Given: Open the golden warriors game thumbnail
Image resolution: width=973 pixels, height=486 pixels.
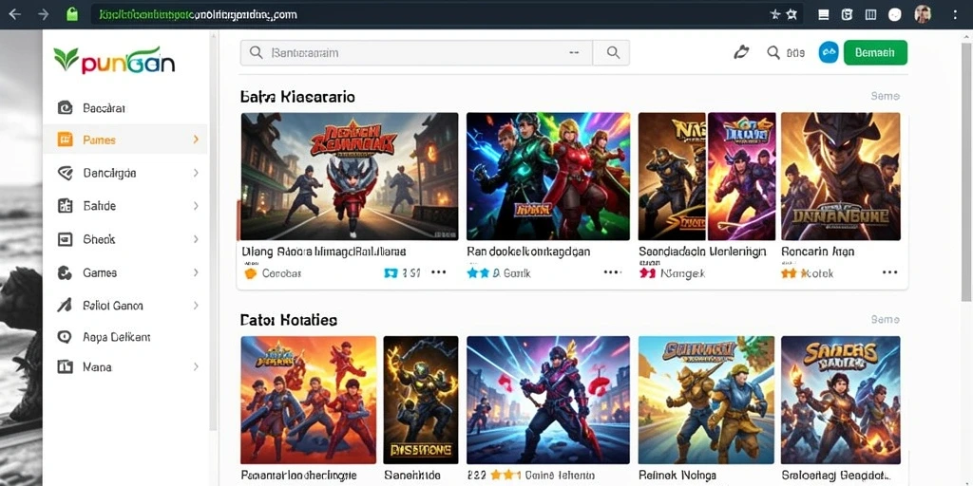Looking at the screenshot, I should coord(706,400).
